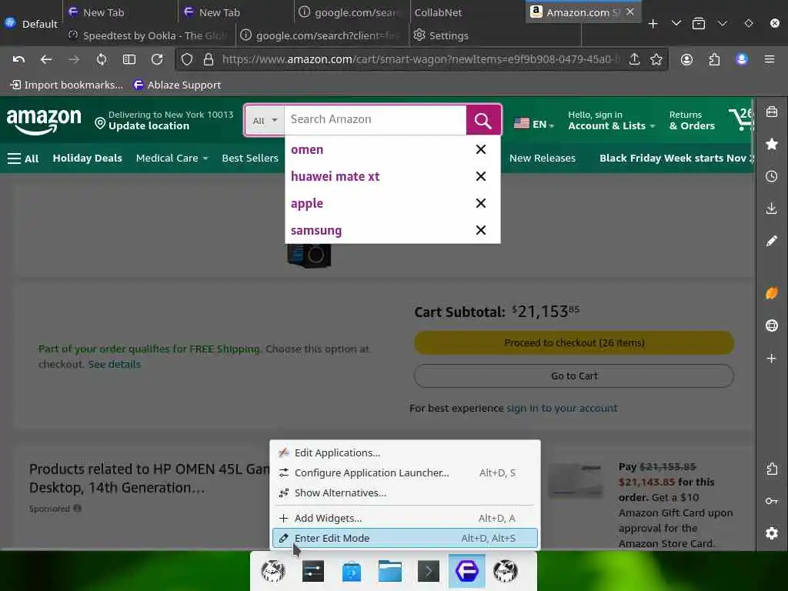Viewport: 788px width, 591px height.
Task: Open the system settings taskbar icon
Action: click(313, 572)
